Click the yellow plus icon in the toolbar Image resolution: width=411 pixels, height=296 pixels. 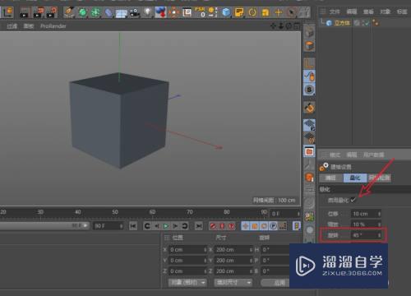click(x=279, y=12)
